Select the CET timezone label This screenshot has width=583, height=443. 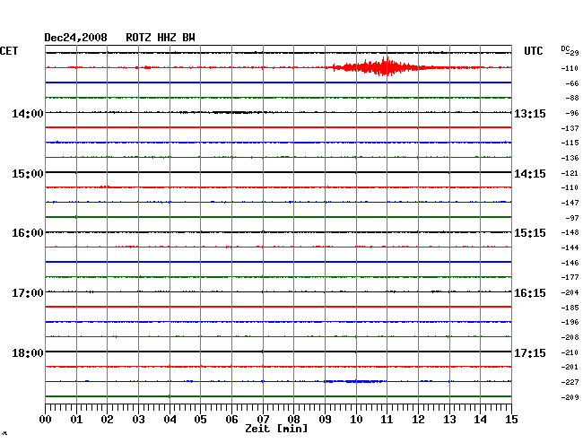click(9, 51)
